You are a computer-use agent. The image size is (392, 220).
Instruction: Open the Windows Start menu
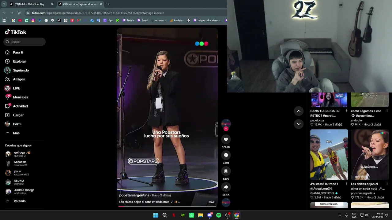(x=156, y=215)
